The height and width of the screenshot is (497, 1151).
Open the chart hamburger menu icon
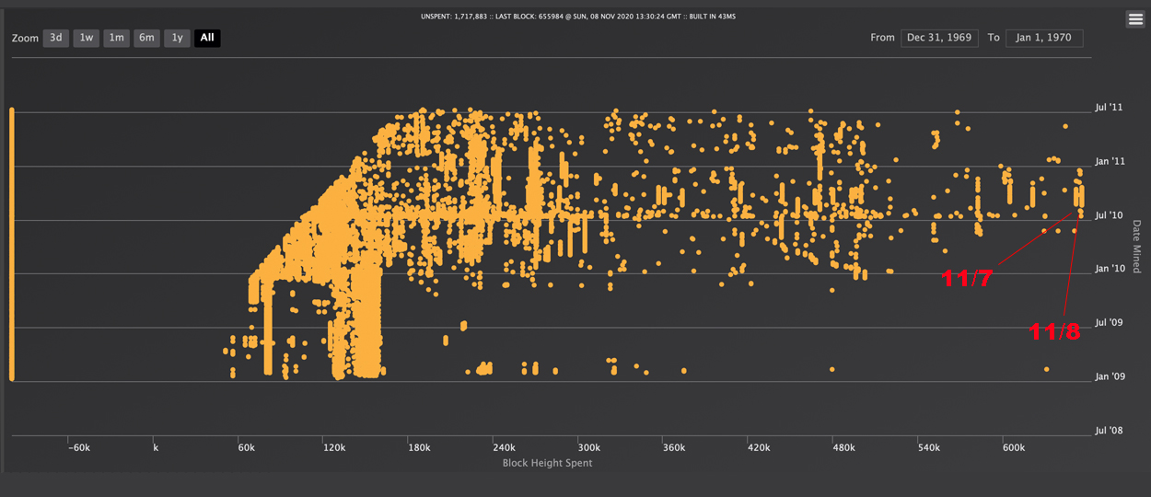click(x=1135, y=20)
